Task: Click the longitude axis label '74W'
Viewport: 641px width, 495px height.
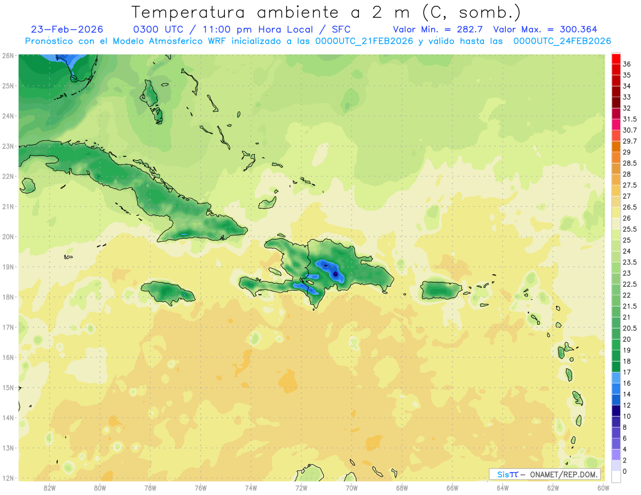Action: click(251, 488)
